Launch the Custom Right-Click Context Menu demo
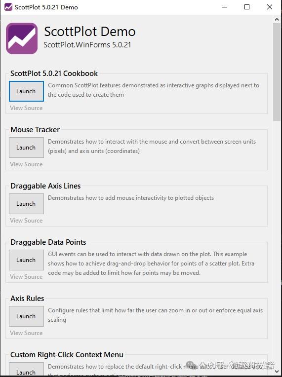 (26, 369)
